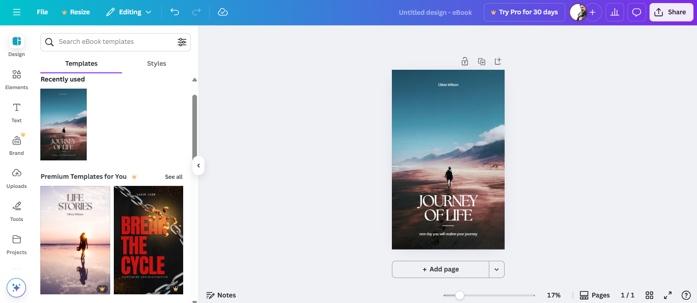View design insights via the bar chart icon
This screenshot has height=303, width=697.
614,12
